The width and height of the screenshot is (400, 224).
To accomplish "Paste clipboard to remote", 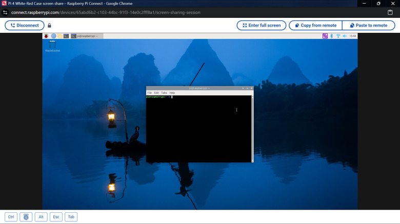I will [369, 26].
